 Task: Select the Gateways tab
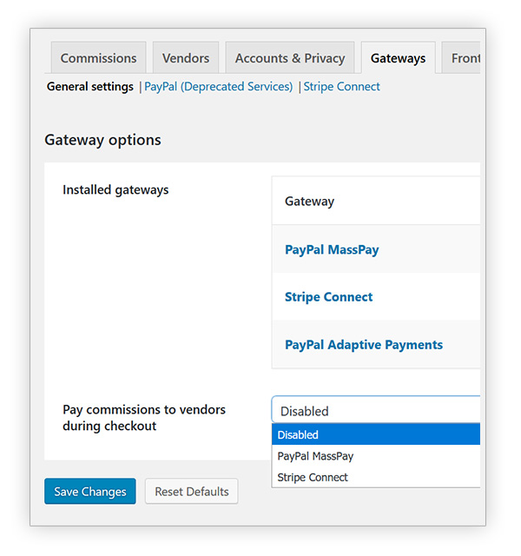[398, 58]
